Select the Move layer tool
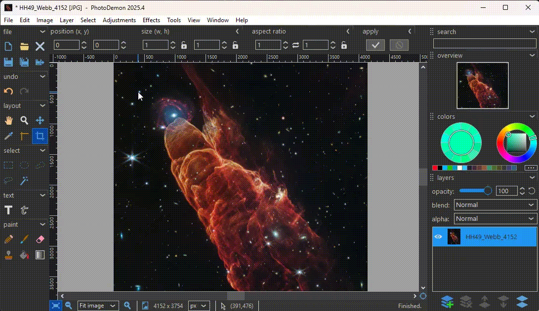The width and height of the screenshot is (539, 311). coord(40,120)
